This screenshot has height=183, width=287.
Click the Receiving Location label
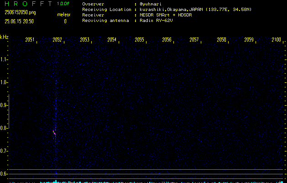point(107,10)
